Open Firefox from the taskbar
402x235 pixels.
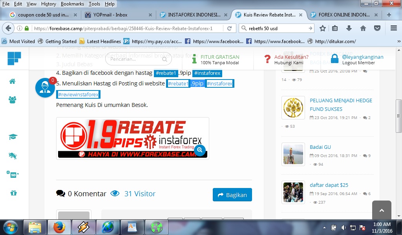pyautogui.click(x=59, y=227)
